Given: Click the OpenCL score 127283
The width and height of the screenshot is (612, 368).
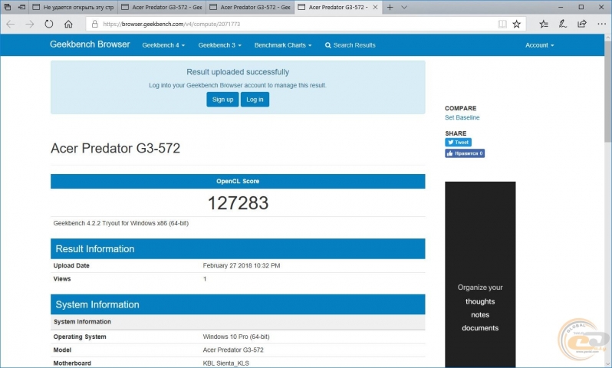Looking at the screenshot, I should click(x=238, y=203).
